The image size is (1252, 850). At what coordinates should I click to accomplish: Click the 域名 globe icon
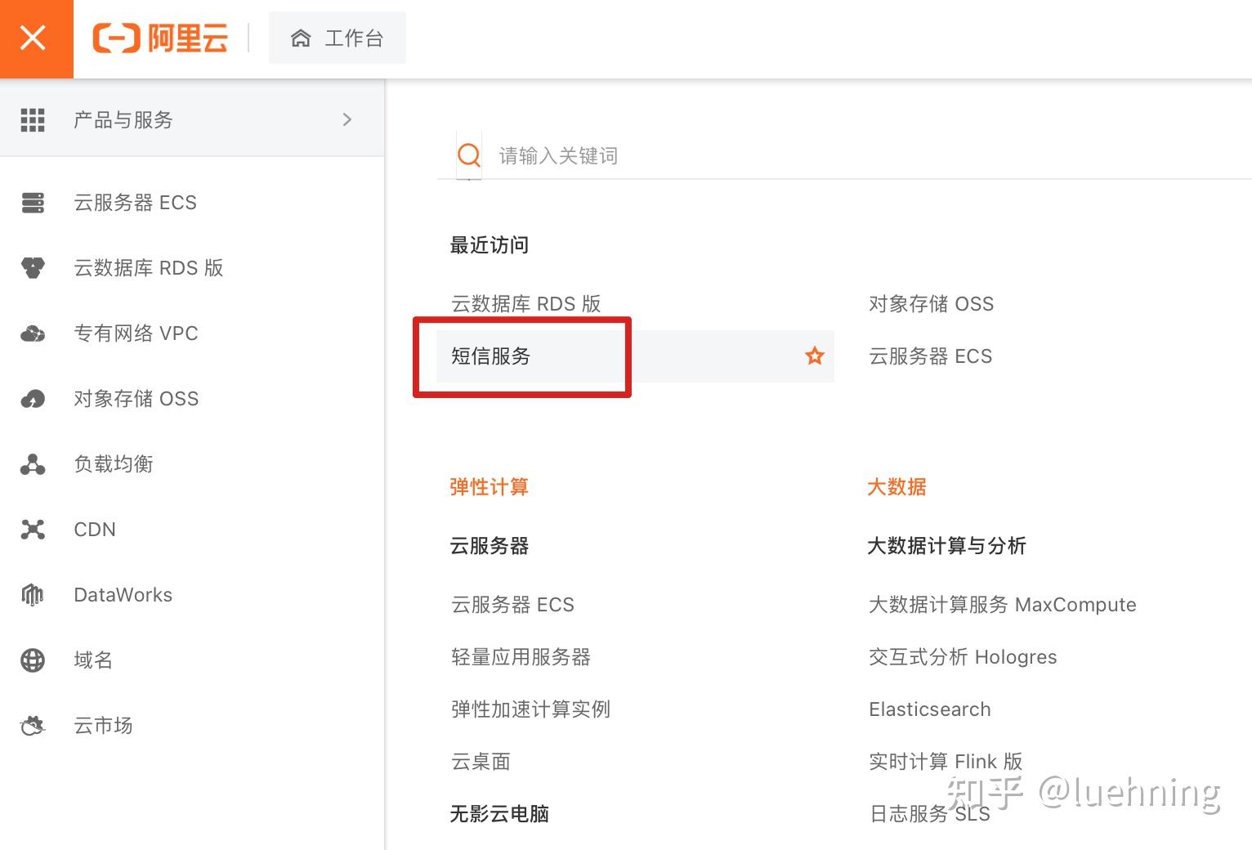[x=33, y=660]
